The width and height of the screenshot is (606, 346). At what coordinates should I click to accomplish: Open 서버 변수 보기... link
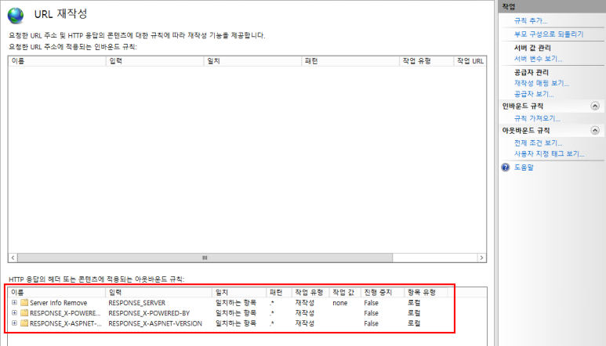point(538,59)
